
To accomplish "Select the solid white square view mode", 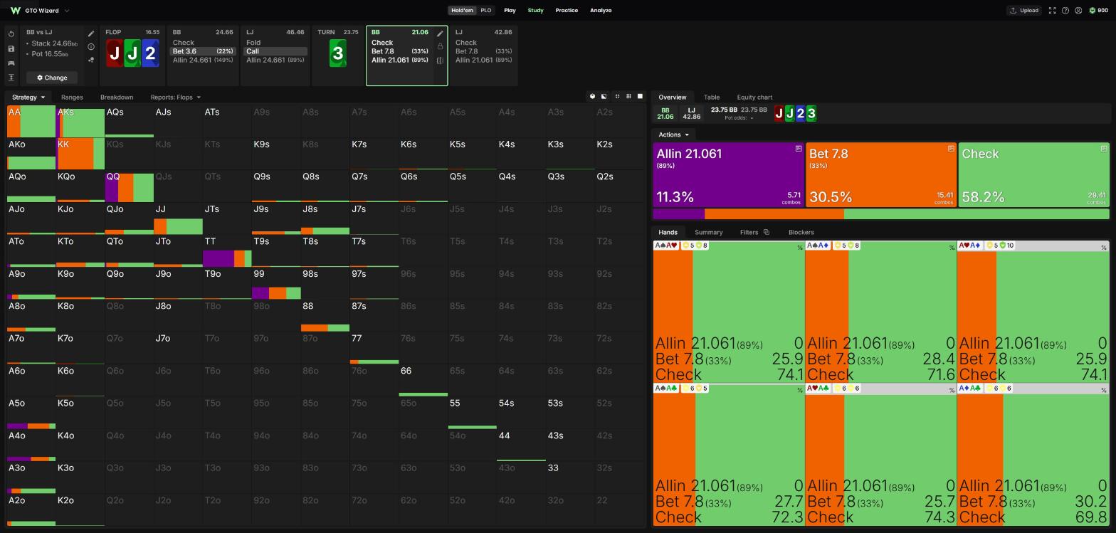I will tap(640, 97).
